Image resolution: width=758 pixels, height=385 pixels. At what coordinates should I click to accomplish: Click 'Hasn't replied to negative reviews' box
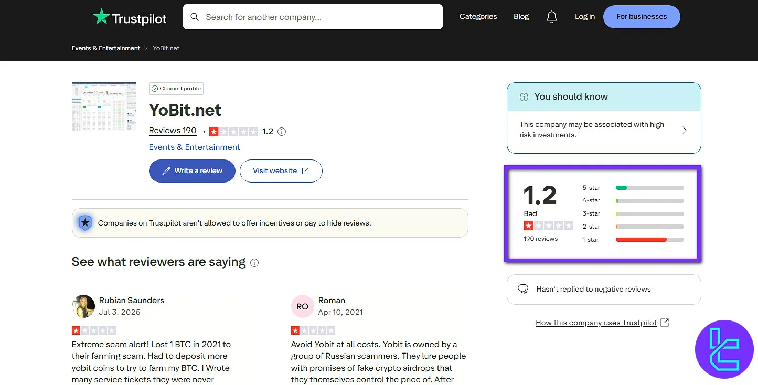pyautogui.click(x=604, y=290)
